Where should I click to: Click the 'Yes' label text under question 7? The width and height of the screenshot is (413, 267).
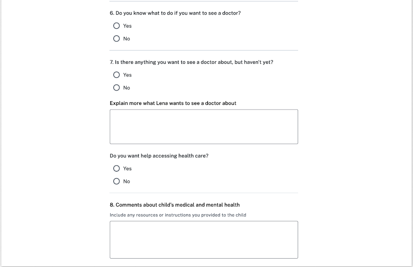click(127, 75)
